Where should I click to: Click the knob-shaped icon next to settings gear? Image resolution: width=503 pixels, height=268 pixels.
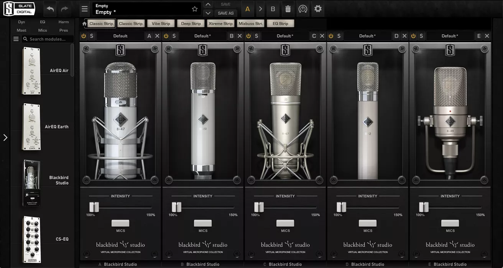pyautogui.click(x=303, y=8)
